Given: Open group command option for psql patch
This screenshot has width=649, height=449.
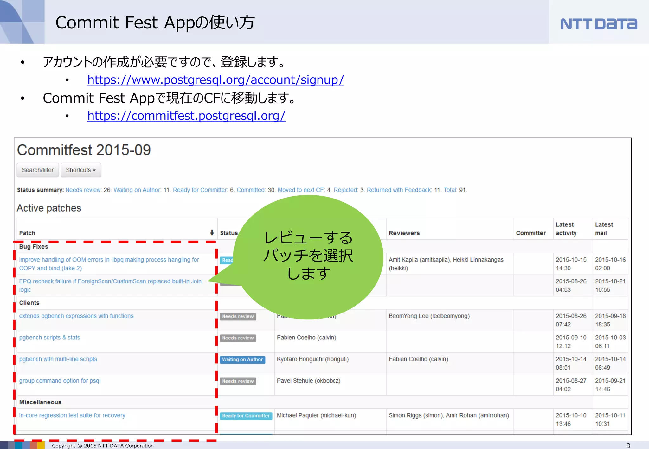Looking at the screenshot, I should click(x=60, y=381).
